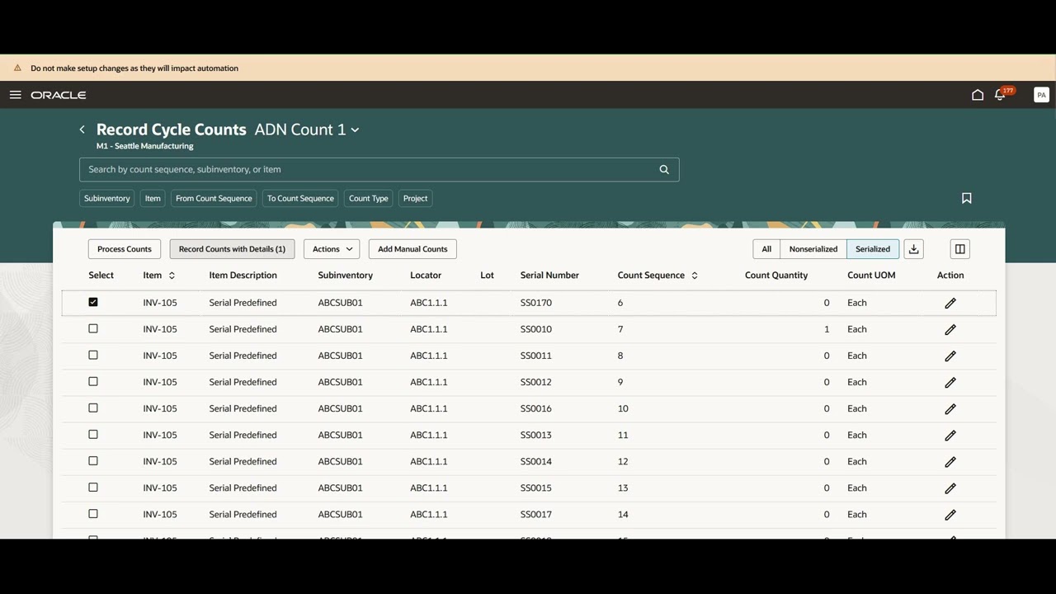
Task: Edit row with serial SS0170
Action: point(950,304)
